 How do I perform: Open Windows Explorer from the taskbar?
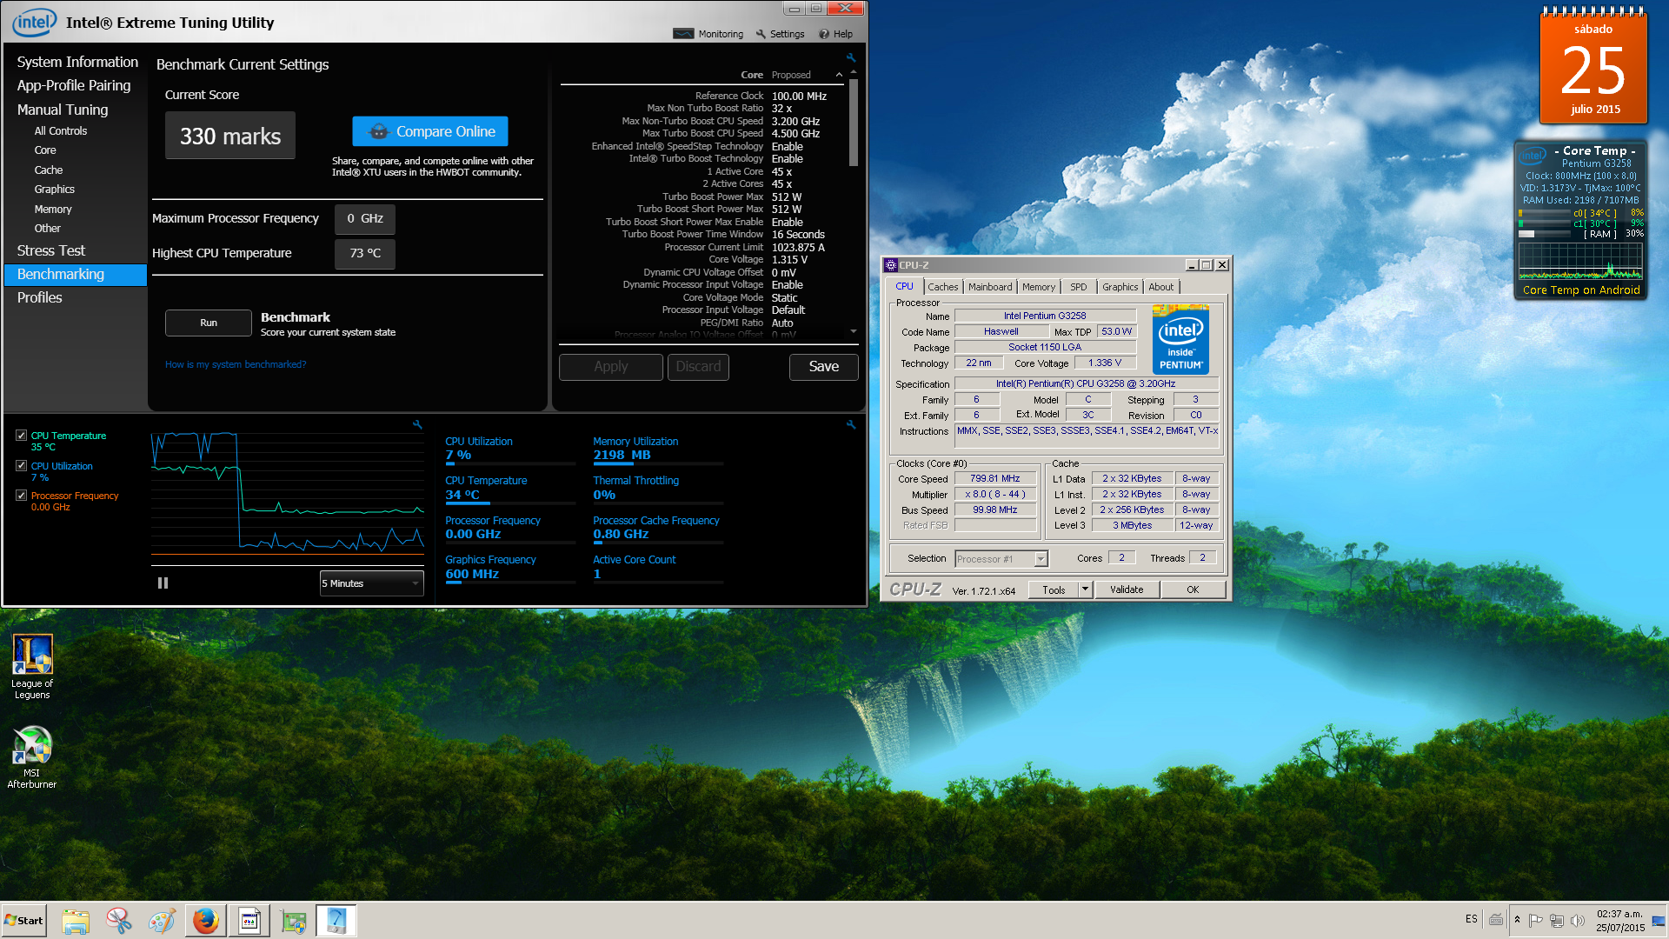tap(76, 921)
